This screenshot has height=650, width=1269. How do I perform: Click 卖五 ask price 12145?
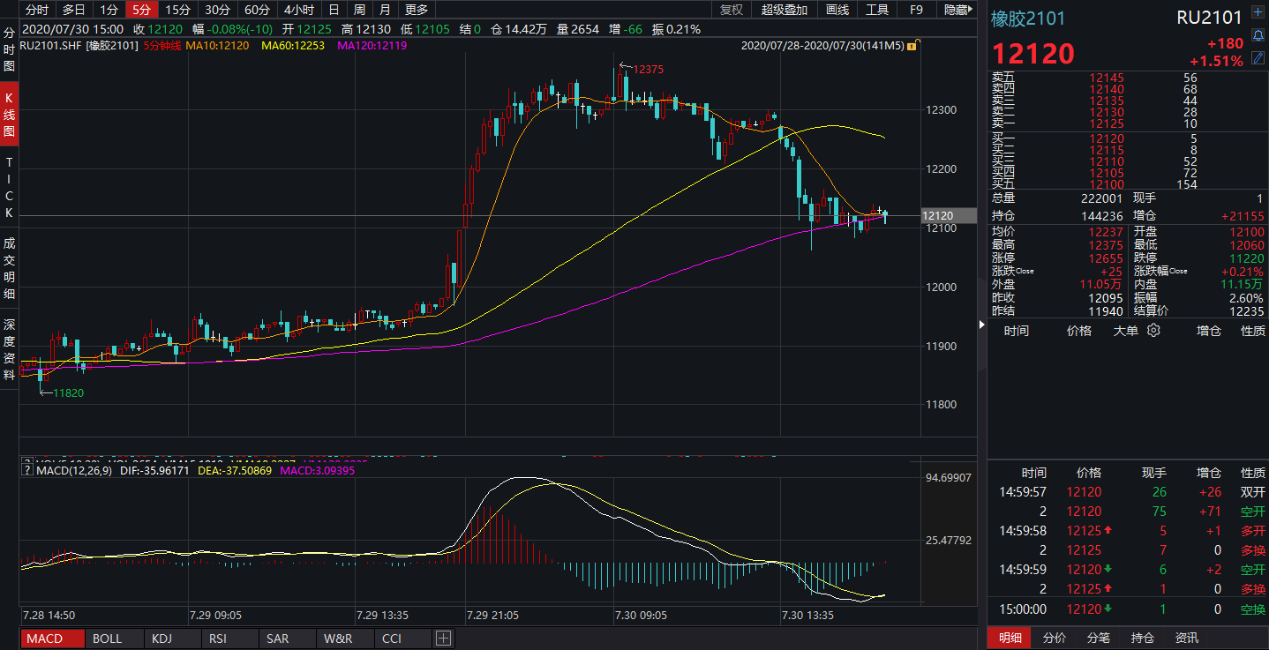point(1106,78)
